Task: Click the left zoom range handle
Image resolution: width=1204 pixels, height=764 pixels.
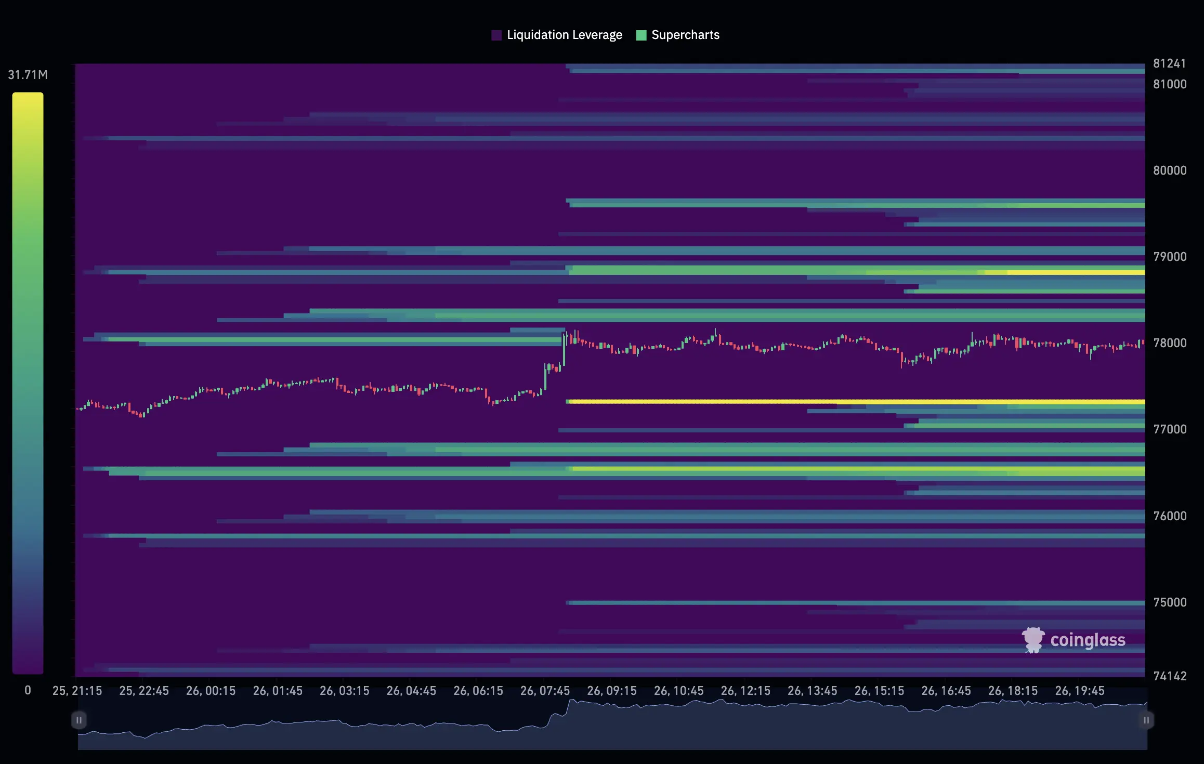Action: (78, 720)
